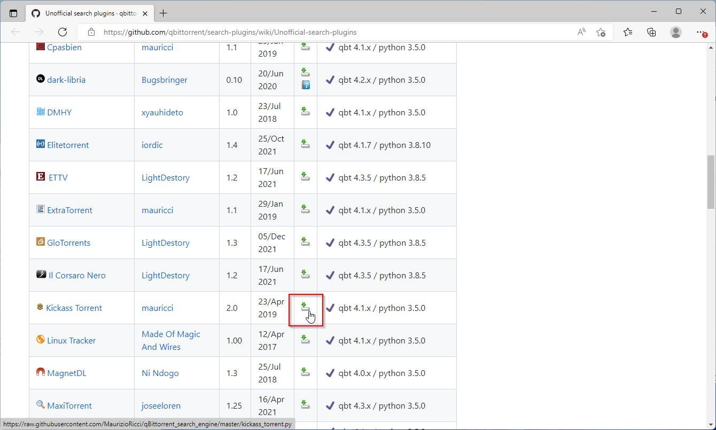Open the Settings and more menu
716x430 pixels.
702,32
